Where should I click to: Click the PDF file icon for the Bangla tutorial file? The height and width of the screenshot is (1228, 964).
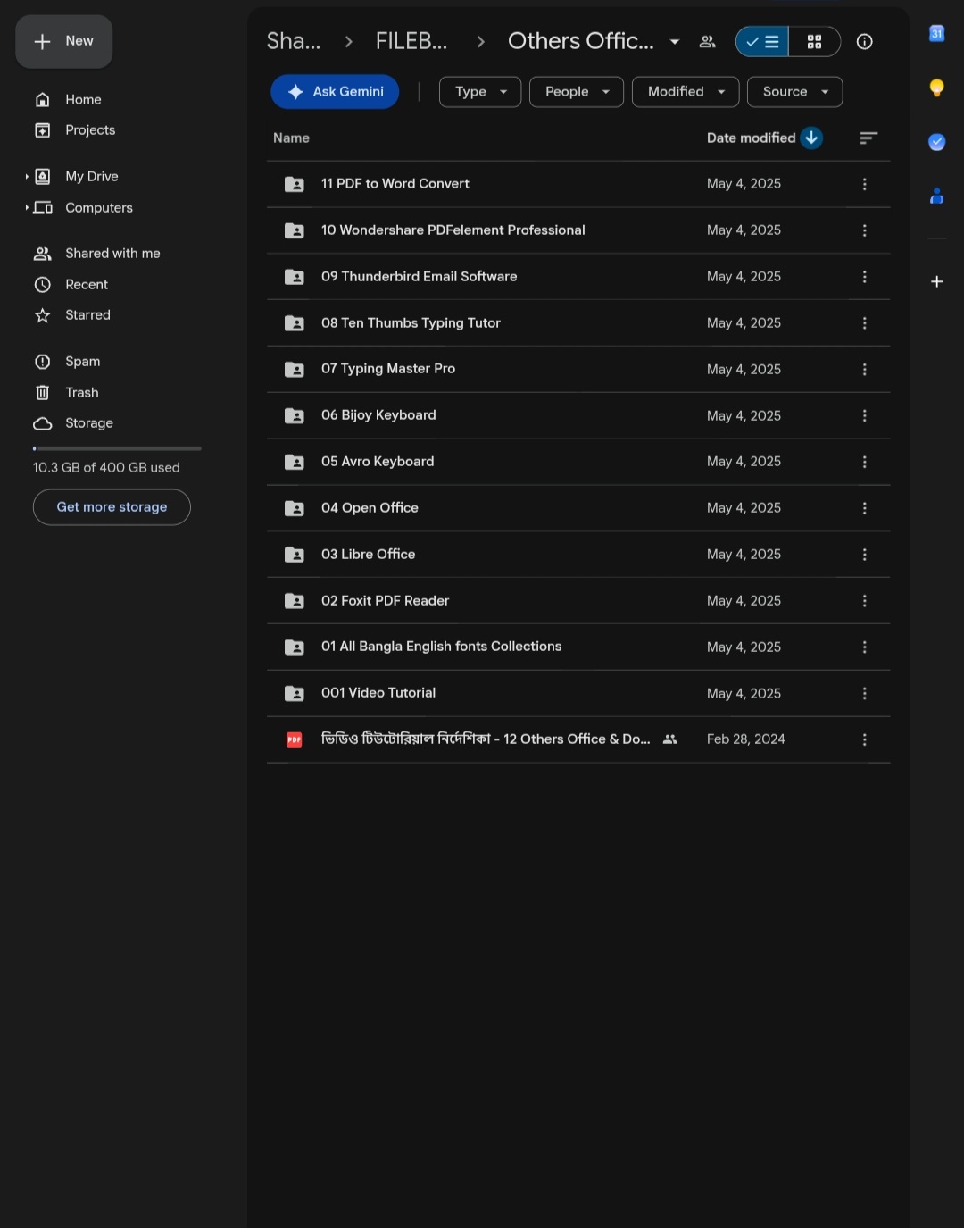pyautogui.click(x=294, y=739)
